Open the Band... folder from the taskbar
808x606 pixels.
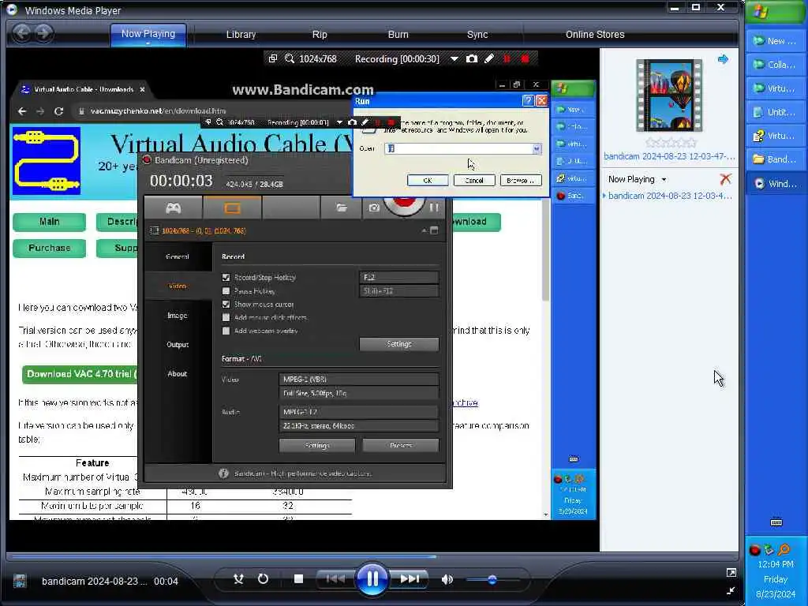pyautogui.click(x=776, y=159)
